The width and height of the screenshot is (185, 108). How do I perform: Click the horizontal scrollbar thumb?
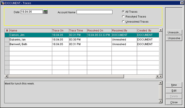click(66, 76)
